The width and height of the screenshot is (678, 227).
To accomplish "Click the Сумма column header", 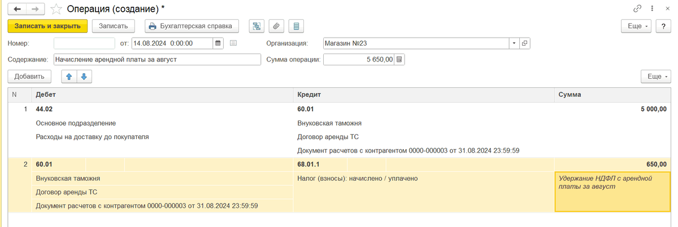I will pyautogui.click(x=613, y=95).
